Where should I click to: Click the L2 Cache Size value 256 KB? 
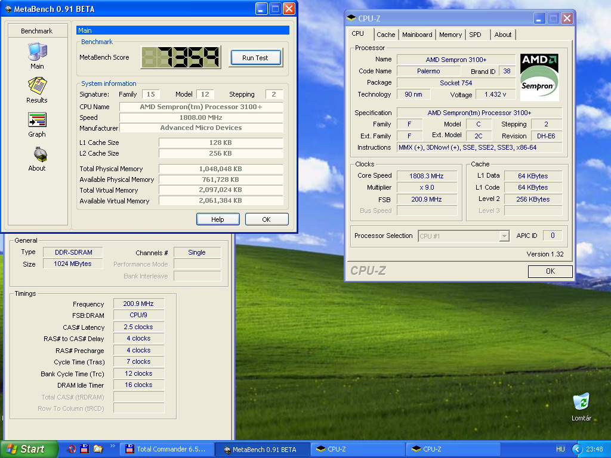pos(221,153)
